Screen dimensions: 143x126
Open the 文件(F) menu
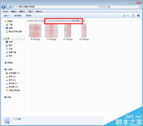5,11
